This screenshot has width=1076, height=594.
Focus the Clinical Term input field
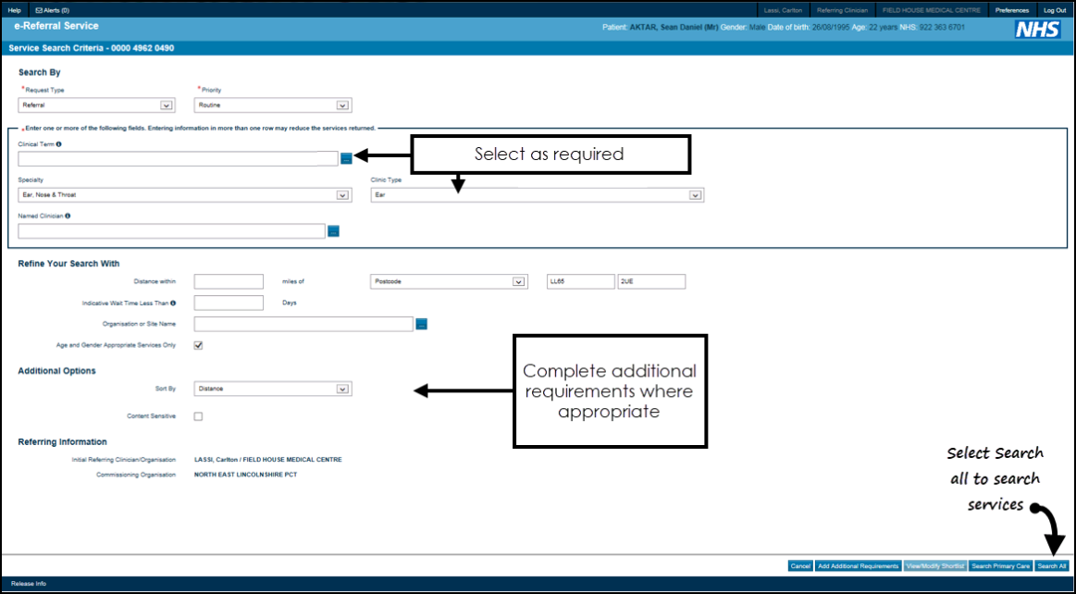click(179, 158)
